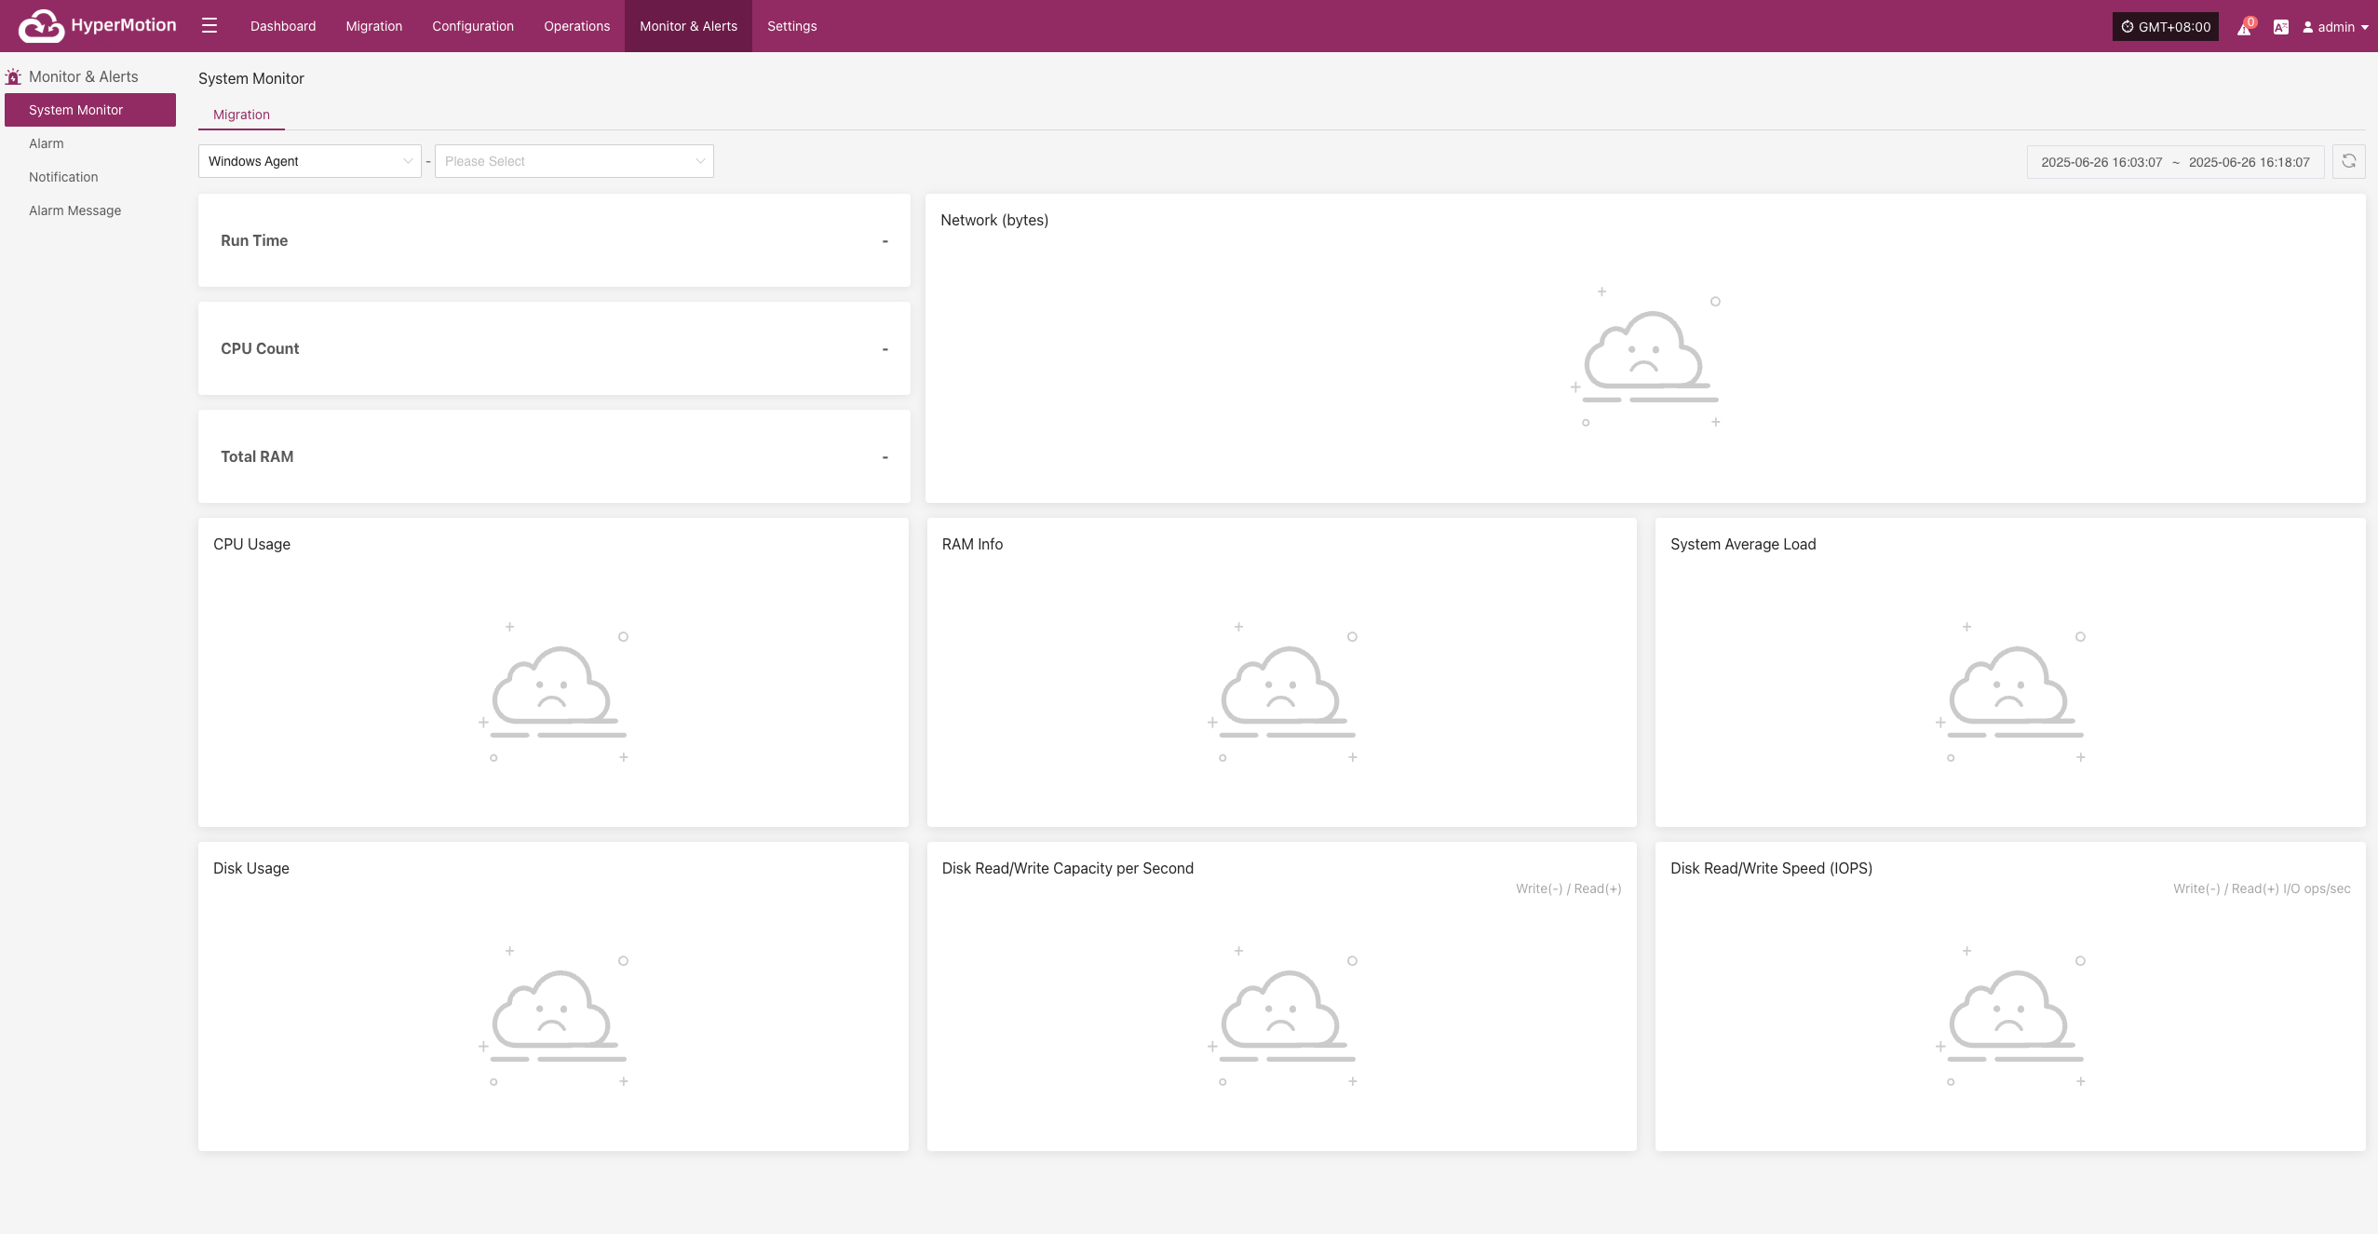
Task: Click the Network (bytes) chart title
Action: coord(994,220)
